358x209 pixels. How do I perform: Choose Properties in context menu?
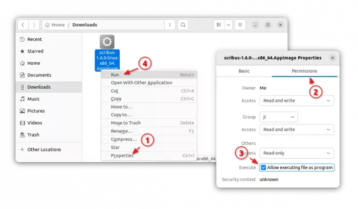coord(122,155)
